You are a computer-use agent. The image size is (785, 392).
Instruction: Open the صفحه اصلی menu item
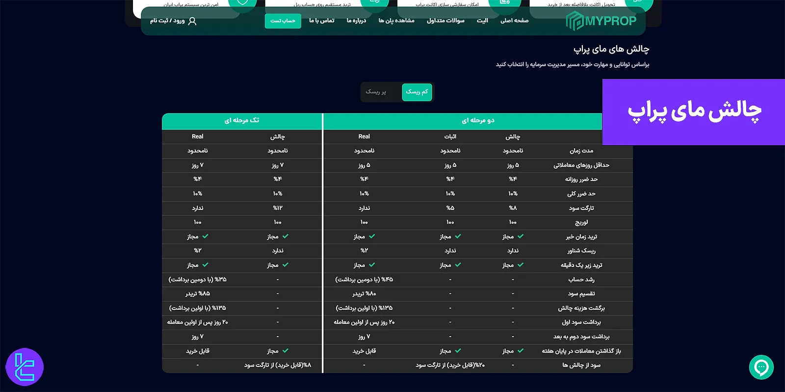coord(514,21)
